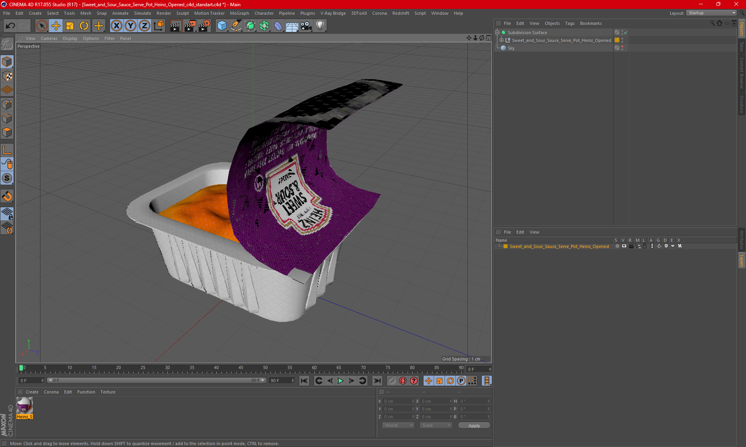Play the animation forward
The image size is (746, 447).
[x=340, y=381]
